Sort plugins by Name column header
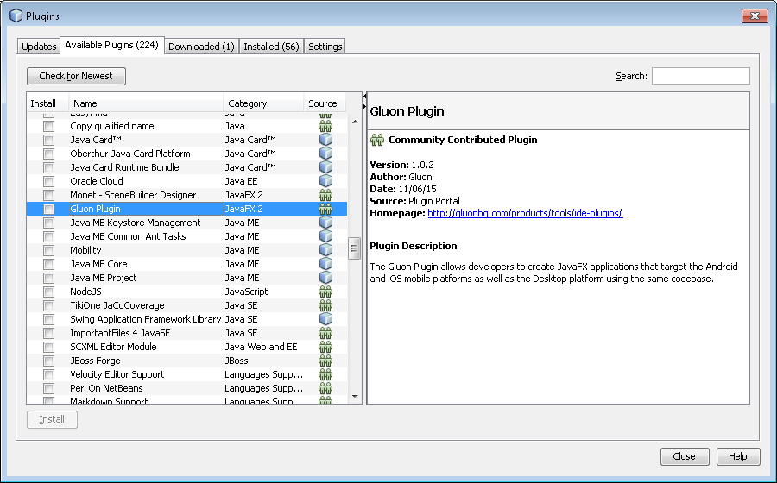 (x=146, y=103)
